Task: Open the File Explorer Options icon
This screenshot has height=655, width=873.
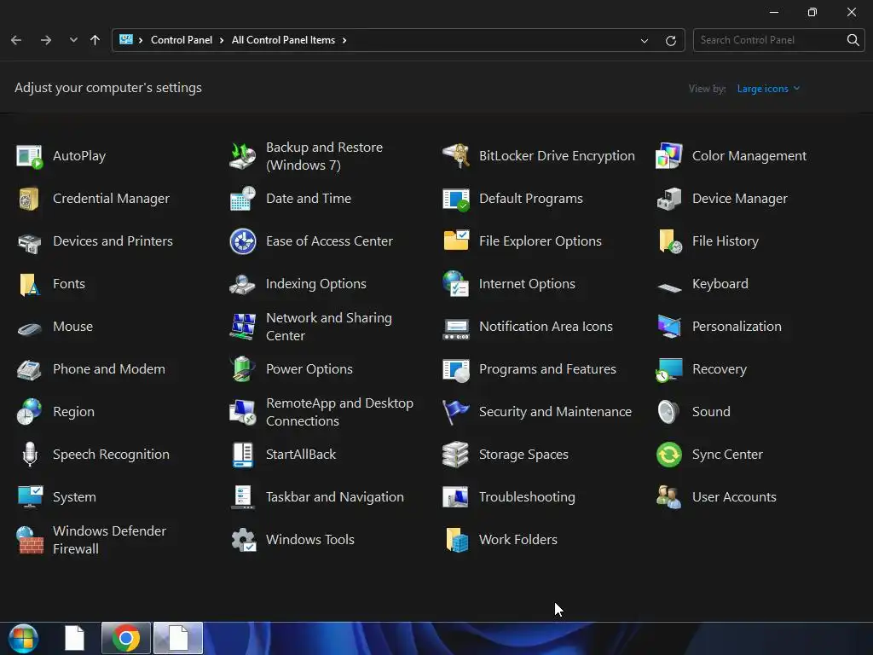Action: click(x=456, y=241)
